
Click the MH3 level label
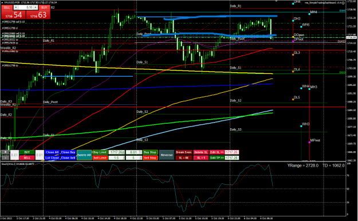314,87
